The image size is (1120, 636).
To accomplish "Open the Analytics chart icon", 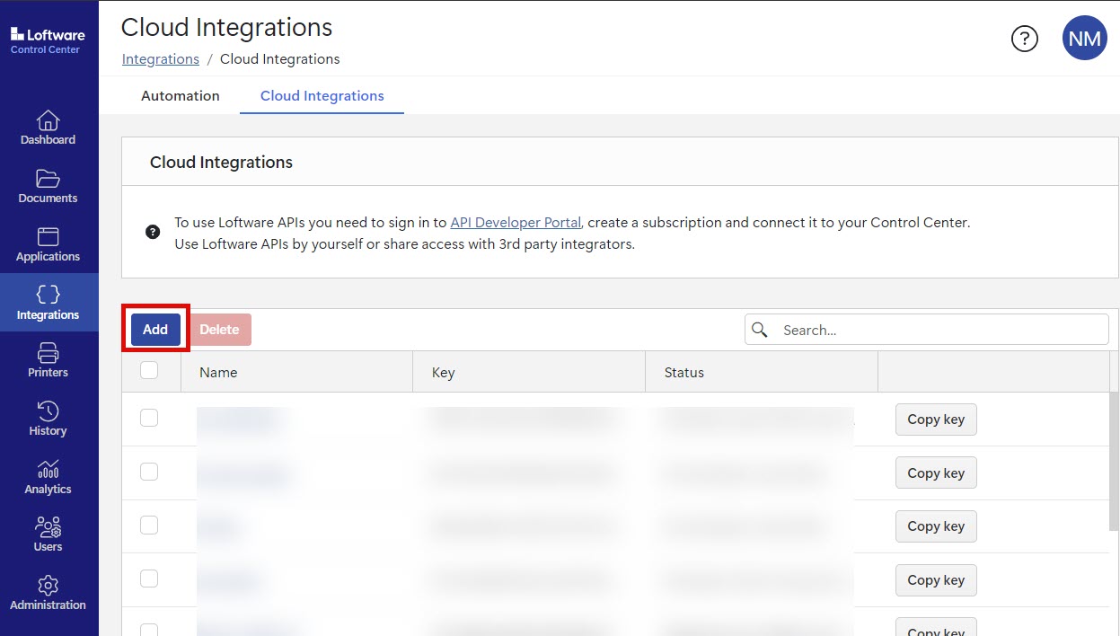I will pos(49,471).
